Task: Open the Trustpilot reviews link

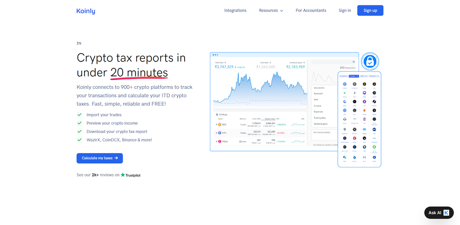Action: click(x=131, y=175)
